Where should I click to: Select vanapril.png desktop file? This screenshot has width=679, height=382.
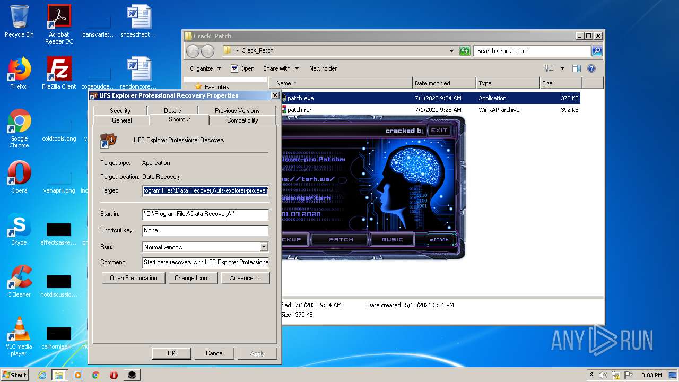coord(59,183)
